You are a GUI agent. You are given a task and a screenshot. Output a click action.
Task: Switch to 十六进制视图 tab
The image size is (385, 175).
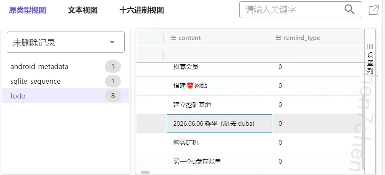[142, 10]
